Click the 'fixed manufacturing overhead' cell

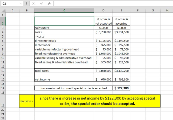point(64,54)
